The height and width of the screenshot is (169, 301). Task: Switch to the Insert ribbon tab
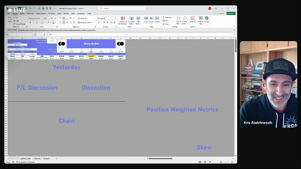22,14
